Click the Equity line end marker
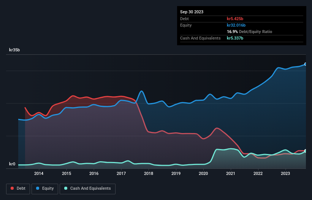312x200 pixels. click(x=306, y=64)
